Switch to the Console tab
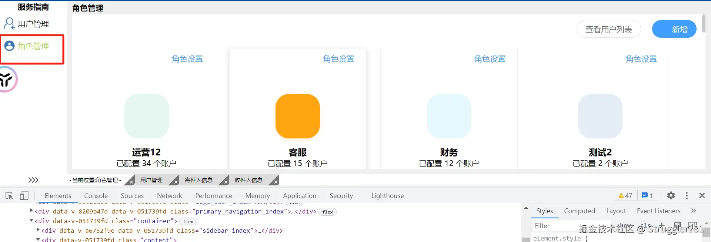The width and height of the screenshot is (711, 242). 96,195
